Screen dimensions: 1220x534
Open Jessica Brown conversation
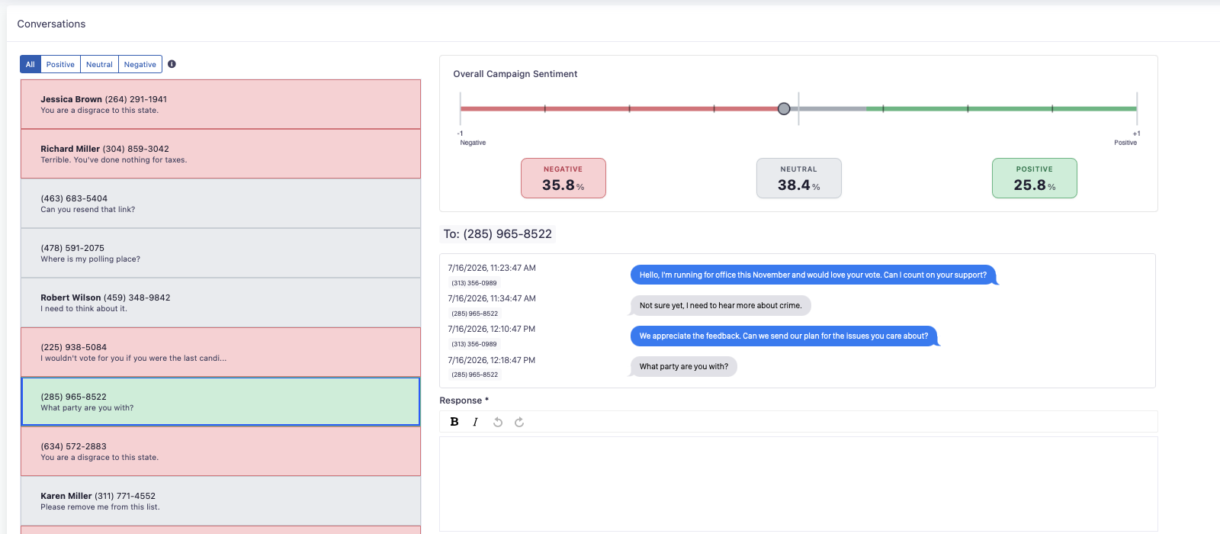[x=220, y=105]
